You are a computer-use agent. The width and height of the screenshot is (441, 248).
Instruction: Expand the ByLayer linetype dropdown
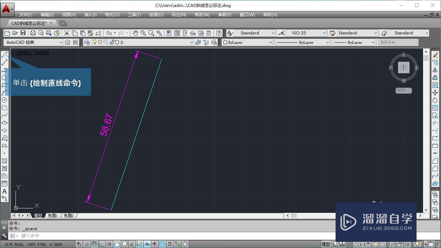point(303,42)
